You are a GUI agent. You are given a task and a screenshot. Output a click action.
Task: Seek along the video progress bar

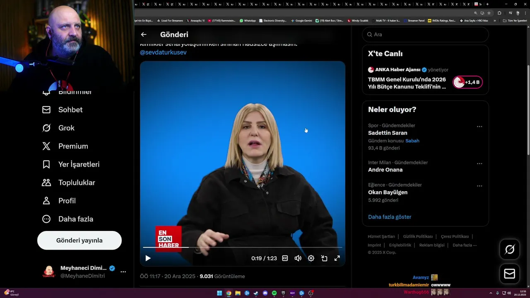[243, 247]
